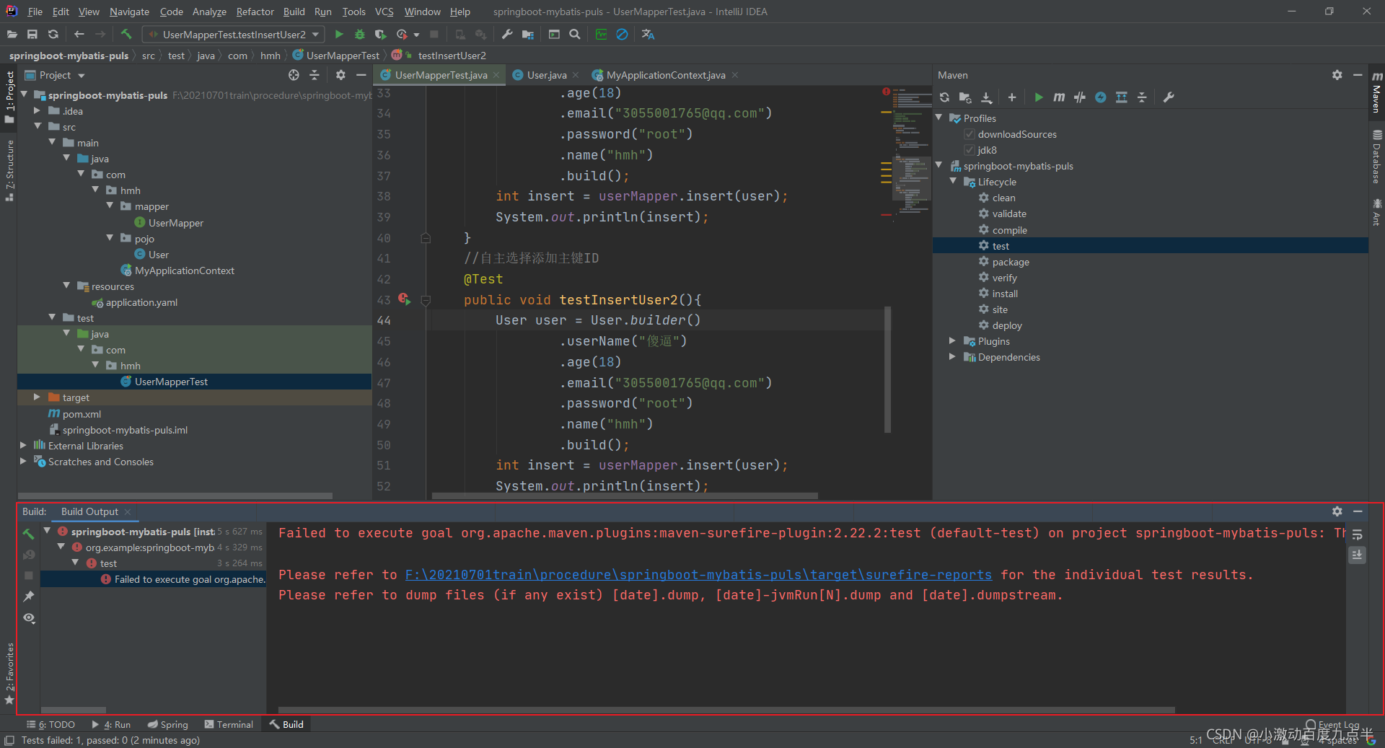Screen dimensions: 1385x748
Task: Click pin tab icon in Build panel
Action: [x=29, y=597]
